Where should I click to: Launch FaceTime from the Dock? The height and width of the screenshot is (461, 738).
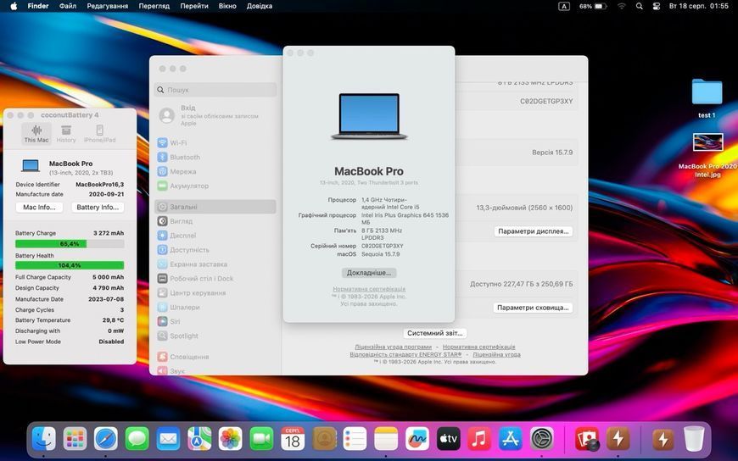261,439
